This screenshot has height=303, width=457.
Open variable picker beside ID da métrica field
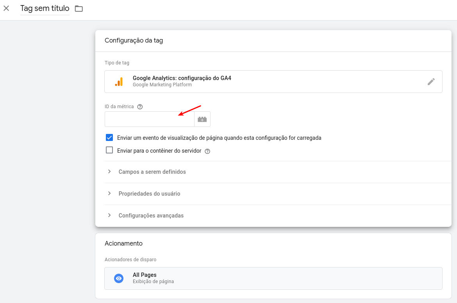[202, 119]
